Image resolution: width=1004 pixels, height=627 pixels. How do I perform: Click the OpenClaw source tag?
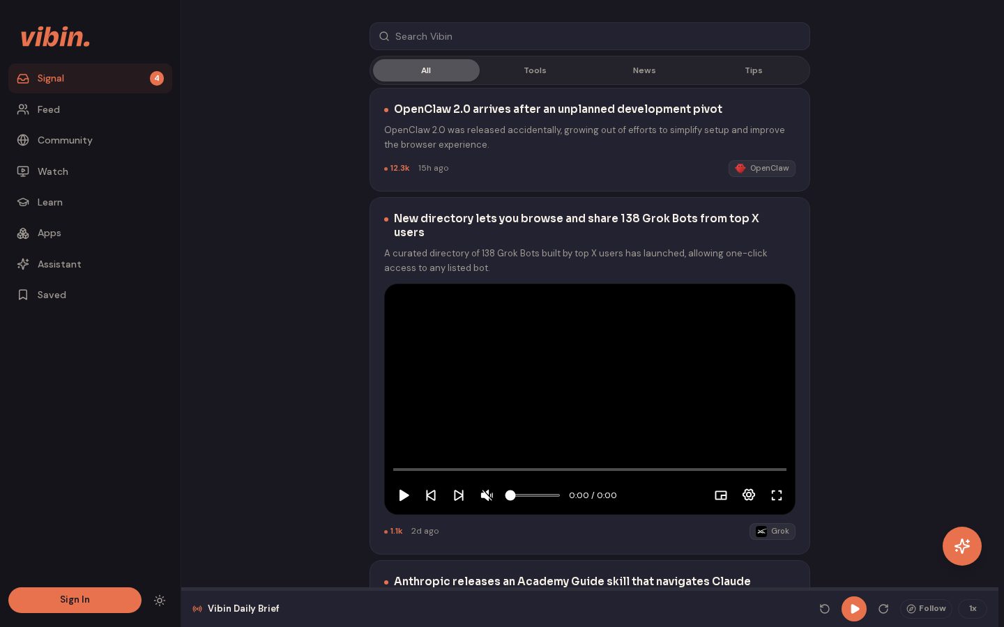[x=762, y=169]
